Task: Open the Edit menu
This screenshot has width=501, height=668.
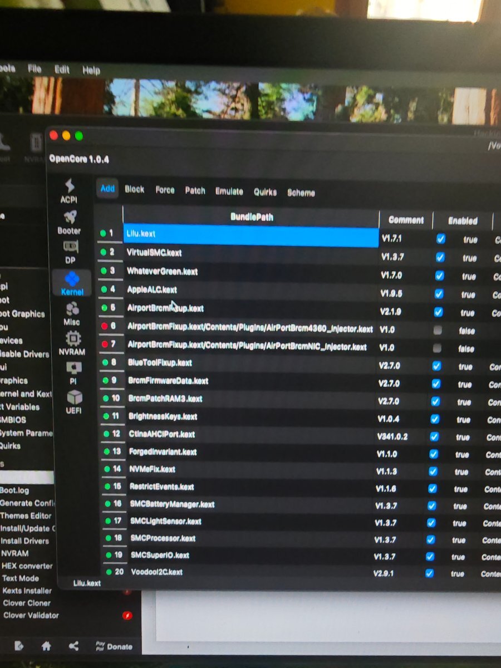Action: [x=62, y=70]
